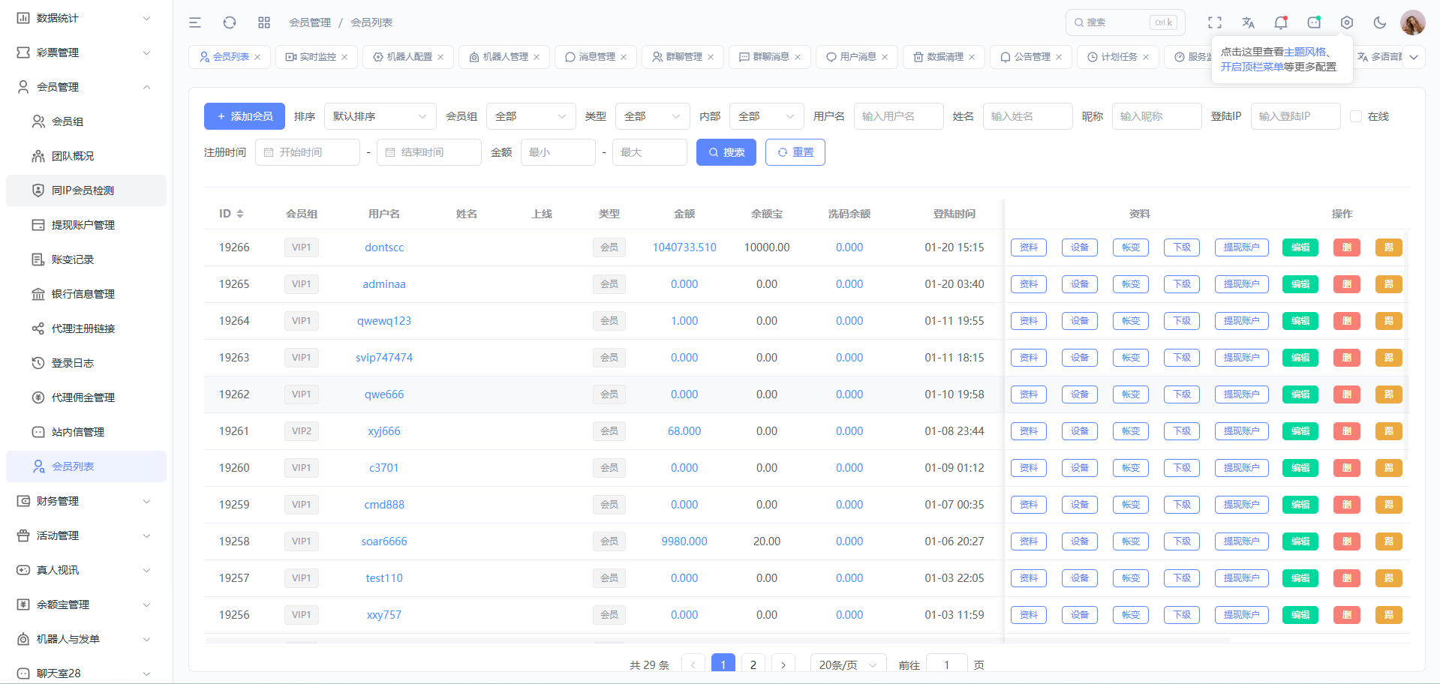Open 同IP会员检测 in the sidebar
Image resolution: width=1440 pixels, height=684 pixels.
point(86,190)
